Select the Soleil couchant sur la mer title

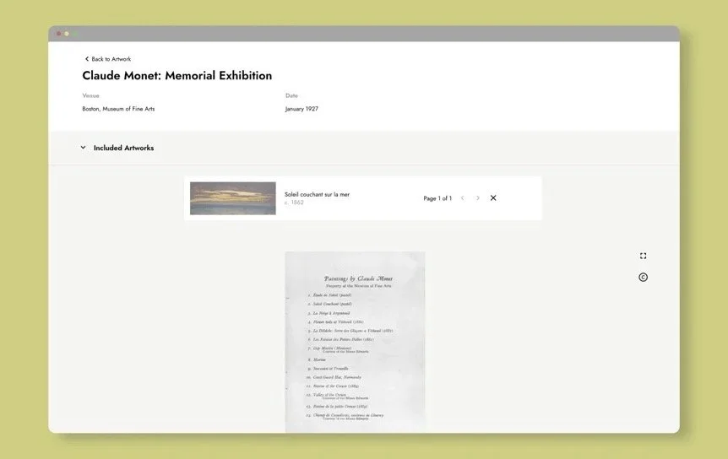tap(317, 194)
